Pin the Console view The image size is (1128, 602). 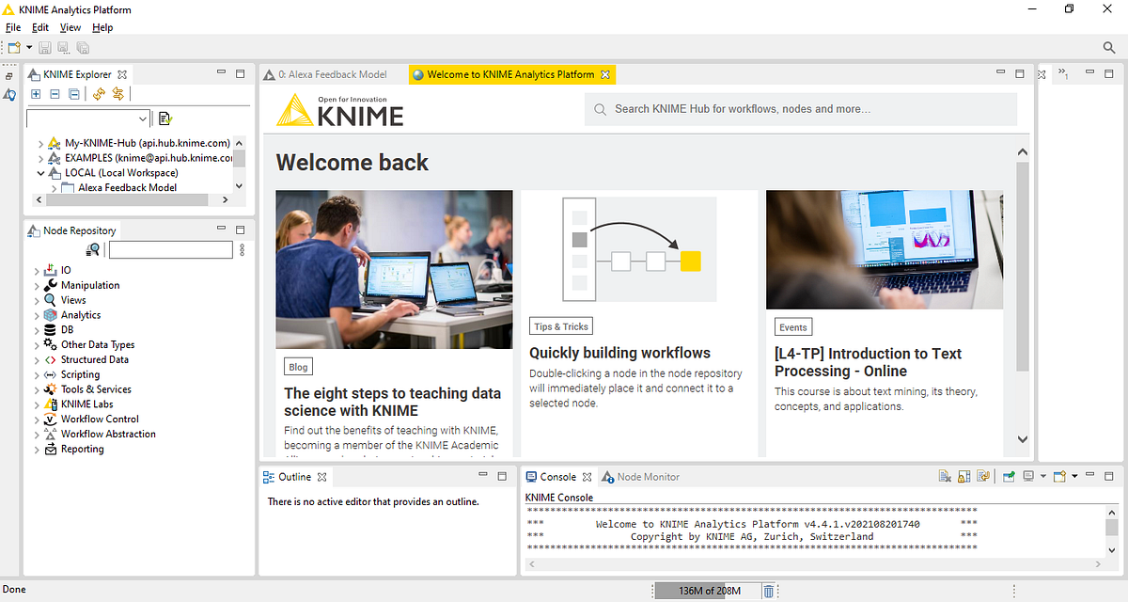[x=1008, y=476]
